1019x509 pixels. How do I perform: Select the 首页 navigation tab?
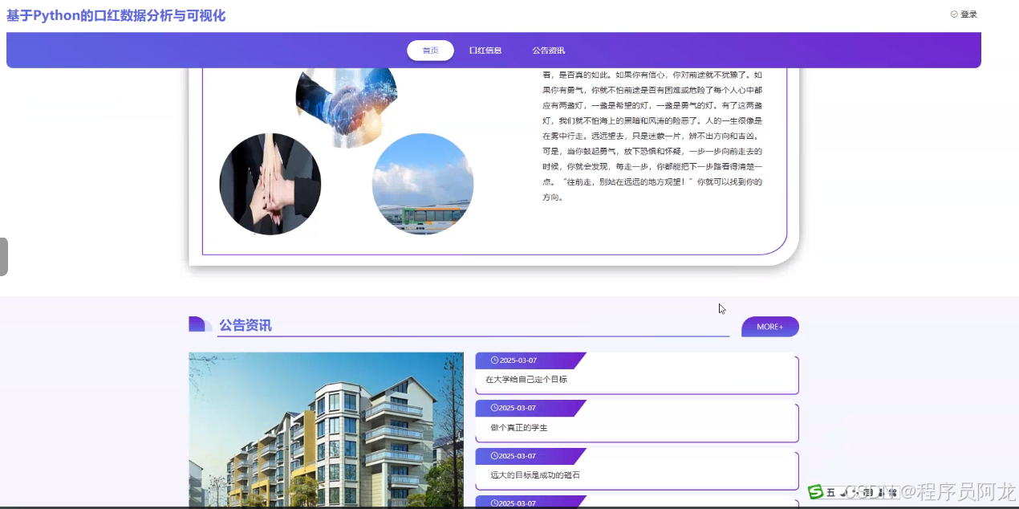click(430, 51)
